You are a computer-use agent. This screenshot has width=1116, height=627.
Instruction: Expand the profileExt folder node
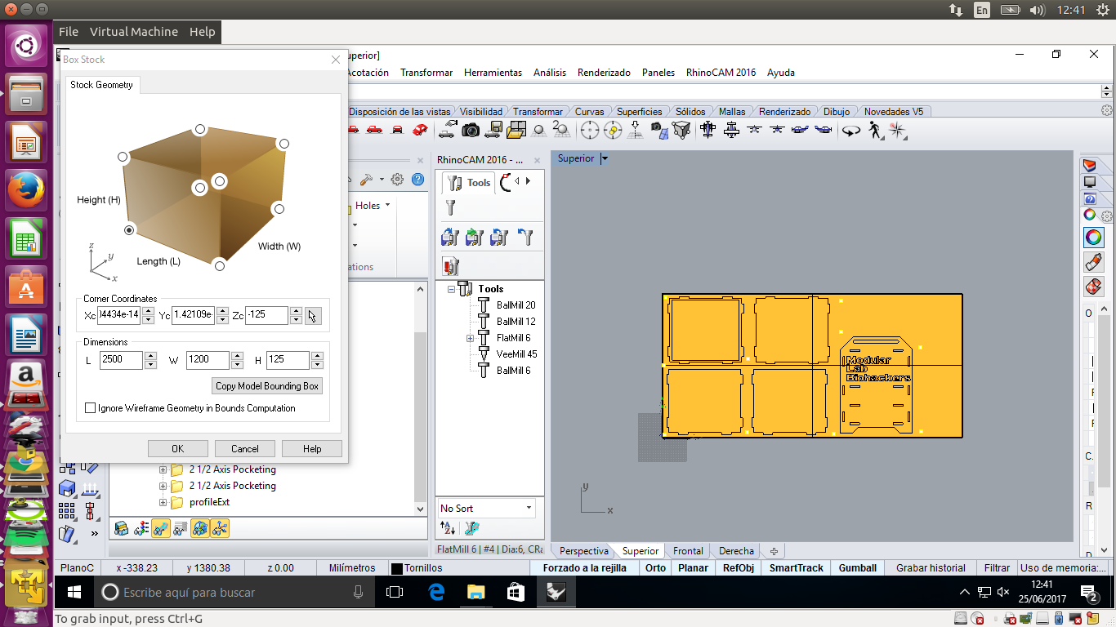pyautogui.click(x=163, y=502)
